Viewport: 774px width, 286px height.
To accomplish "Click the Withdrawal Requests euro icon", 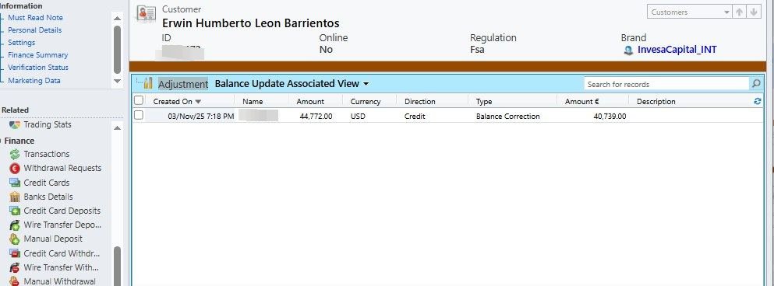I will click(x=15, y=169).
